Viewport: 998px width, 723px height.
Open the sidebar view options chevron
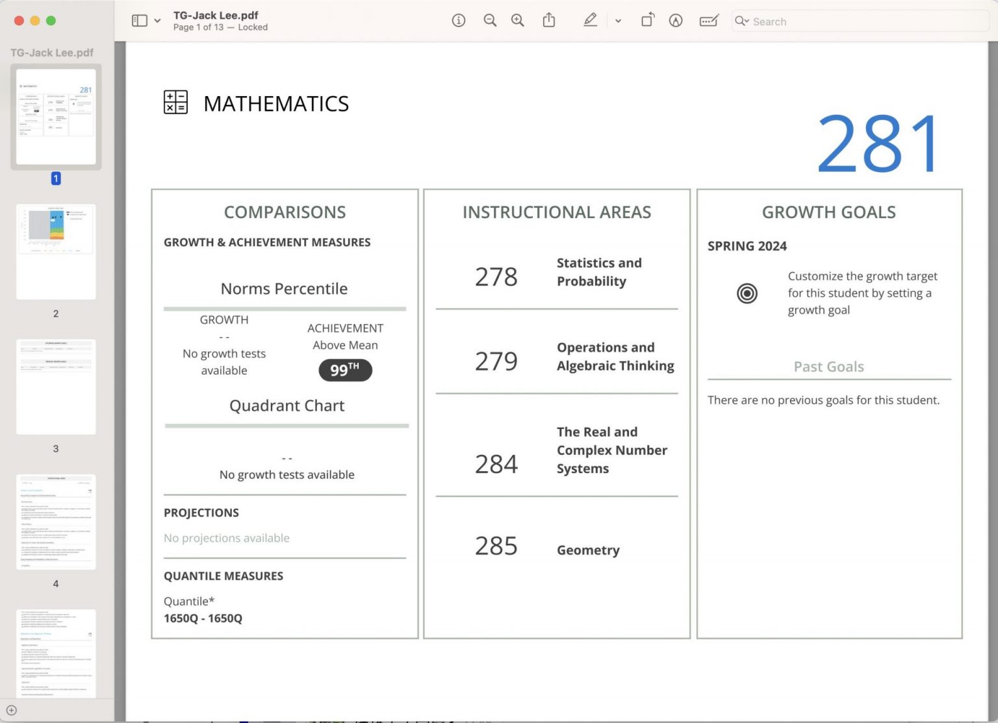tap(157, 21)
